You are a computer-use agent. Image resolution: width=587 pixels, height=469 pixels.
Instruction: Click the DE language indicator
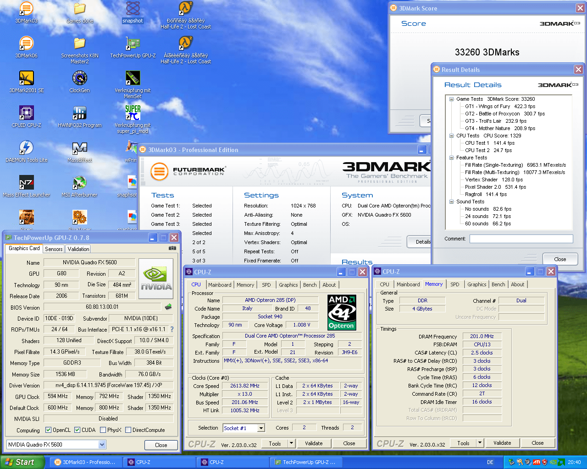coord(490,462)
